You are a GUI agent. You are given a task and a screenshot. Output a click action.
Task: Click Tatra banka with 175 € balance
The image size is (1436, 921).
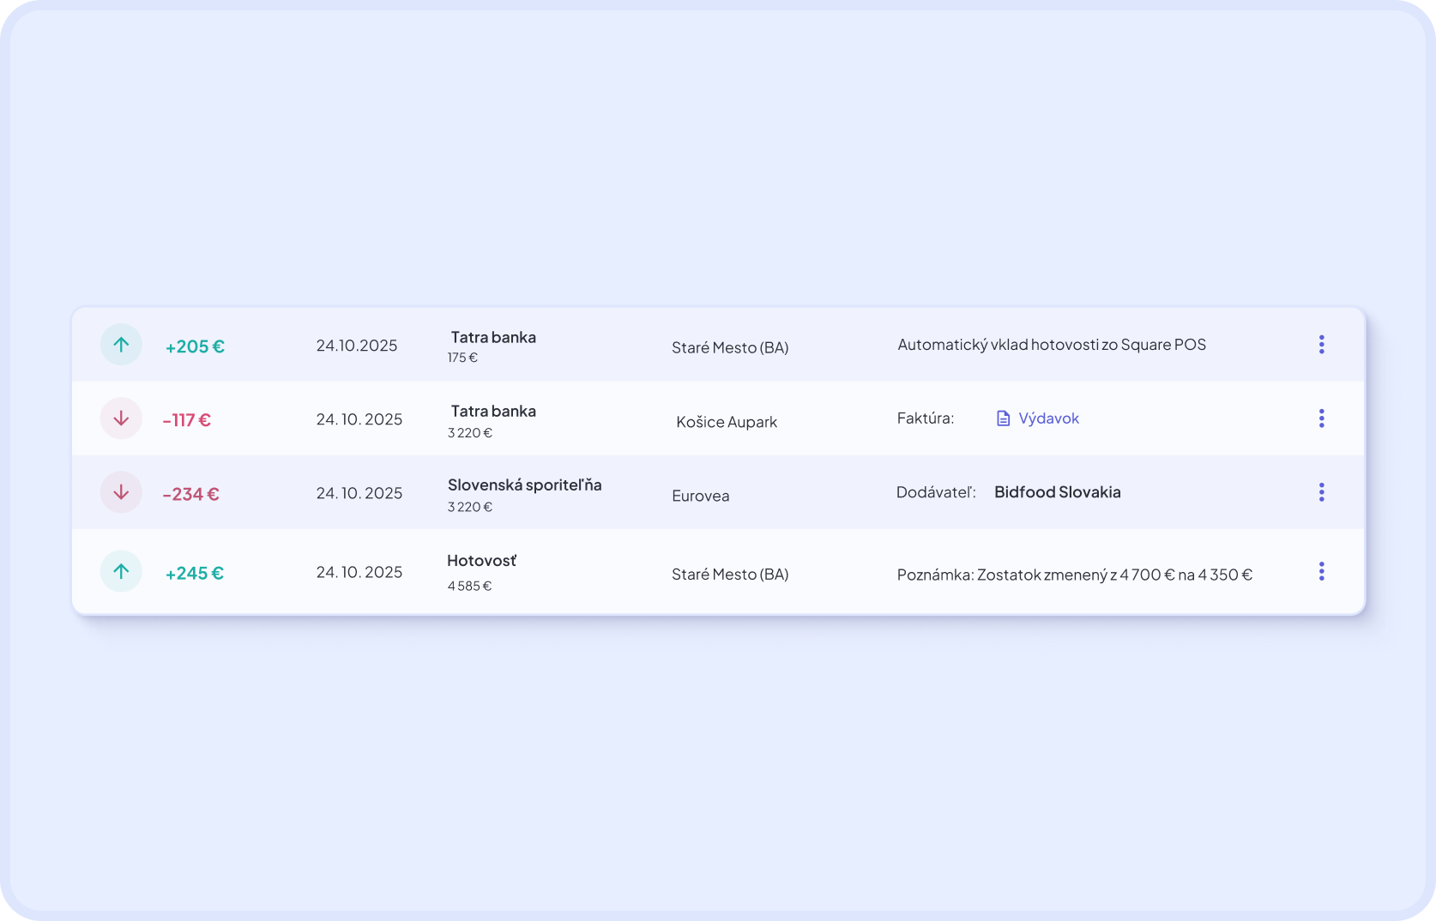point(493,337)
